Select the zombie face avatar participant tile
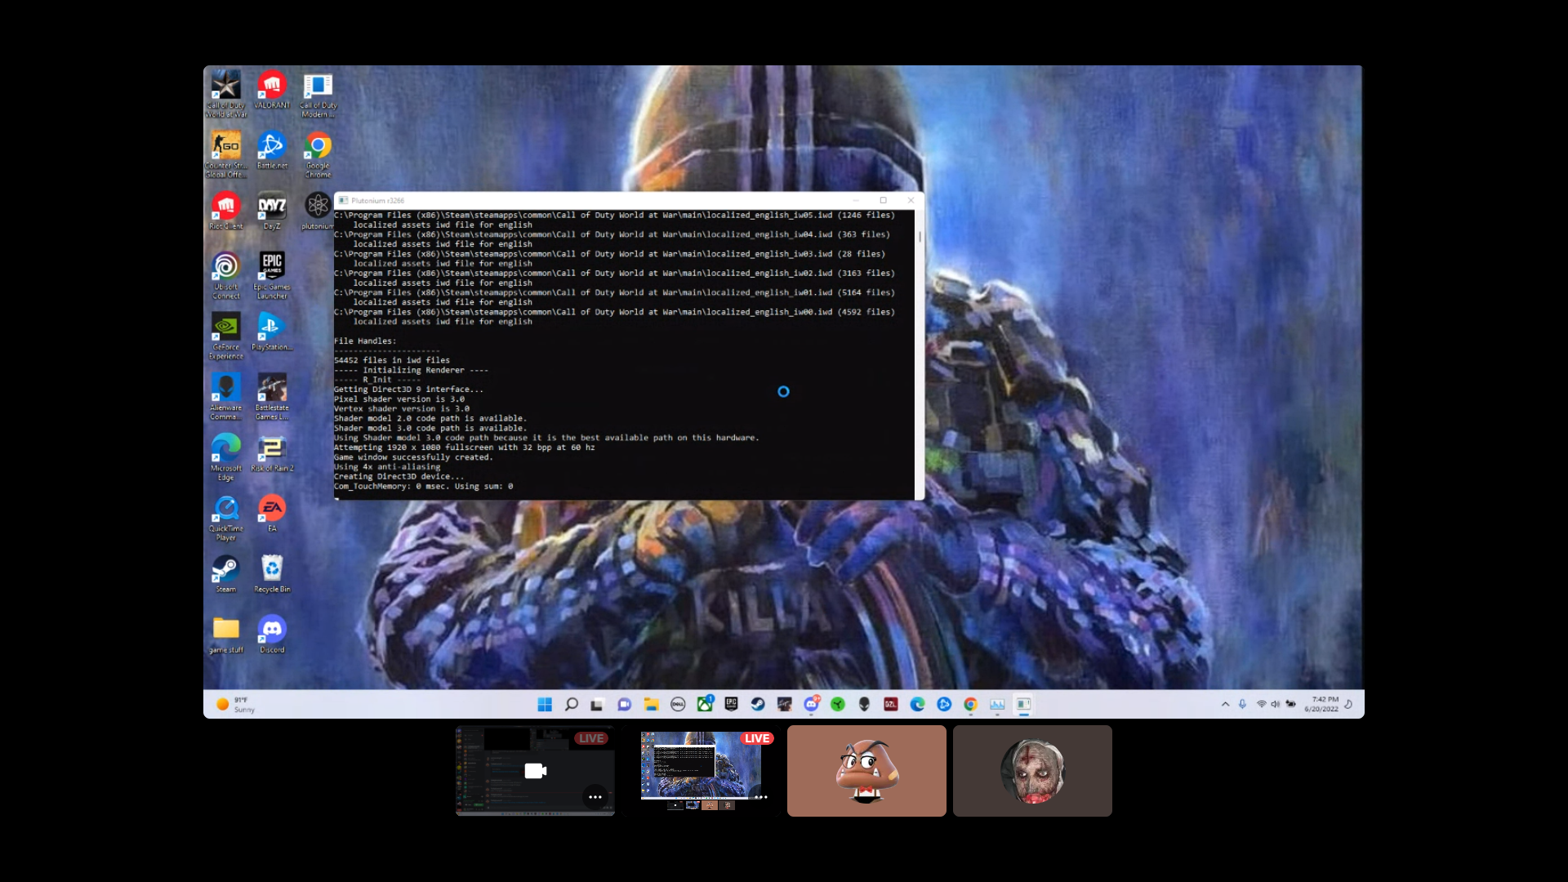 point(1032,771)
